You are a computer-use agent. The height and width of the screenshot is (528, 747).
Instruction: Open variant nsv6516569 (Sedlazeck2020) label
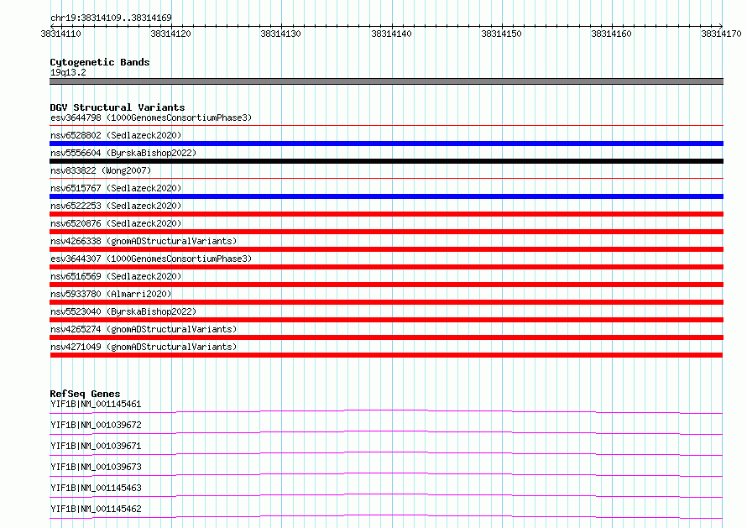coord(116,276)
